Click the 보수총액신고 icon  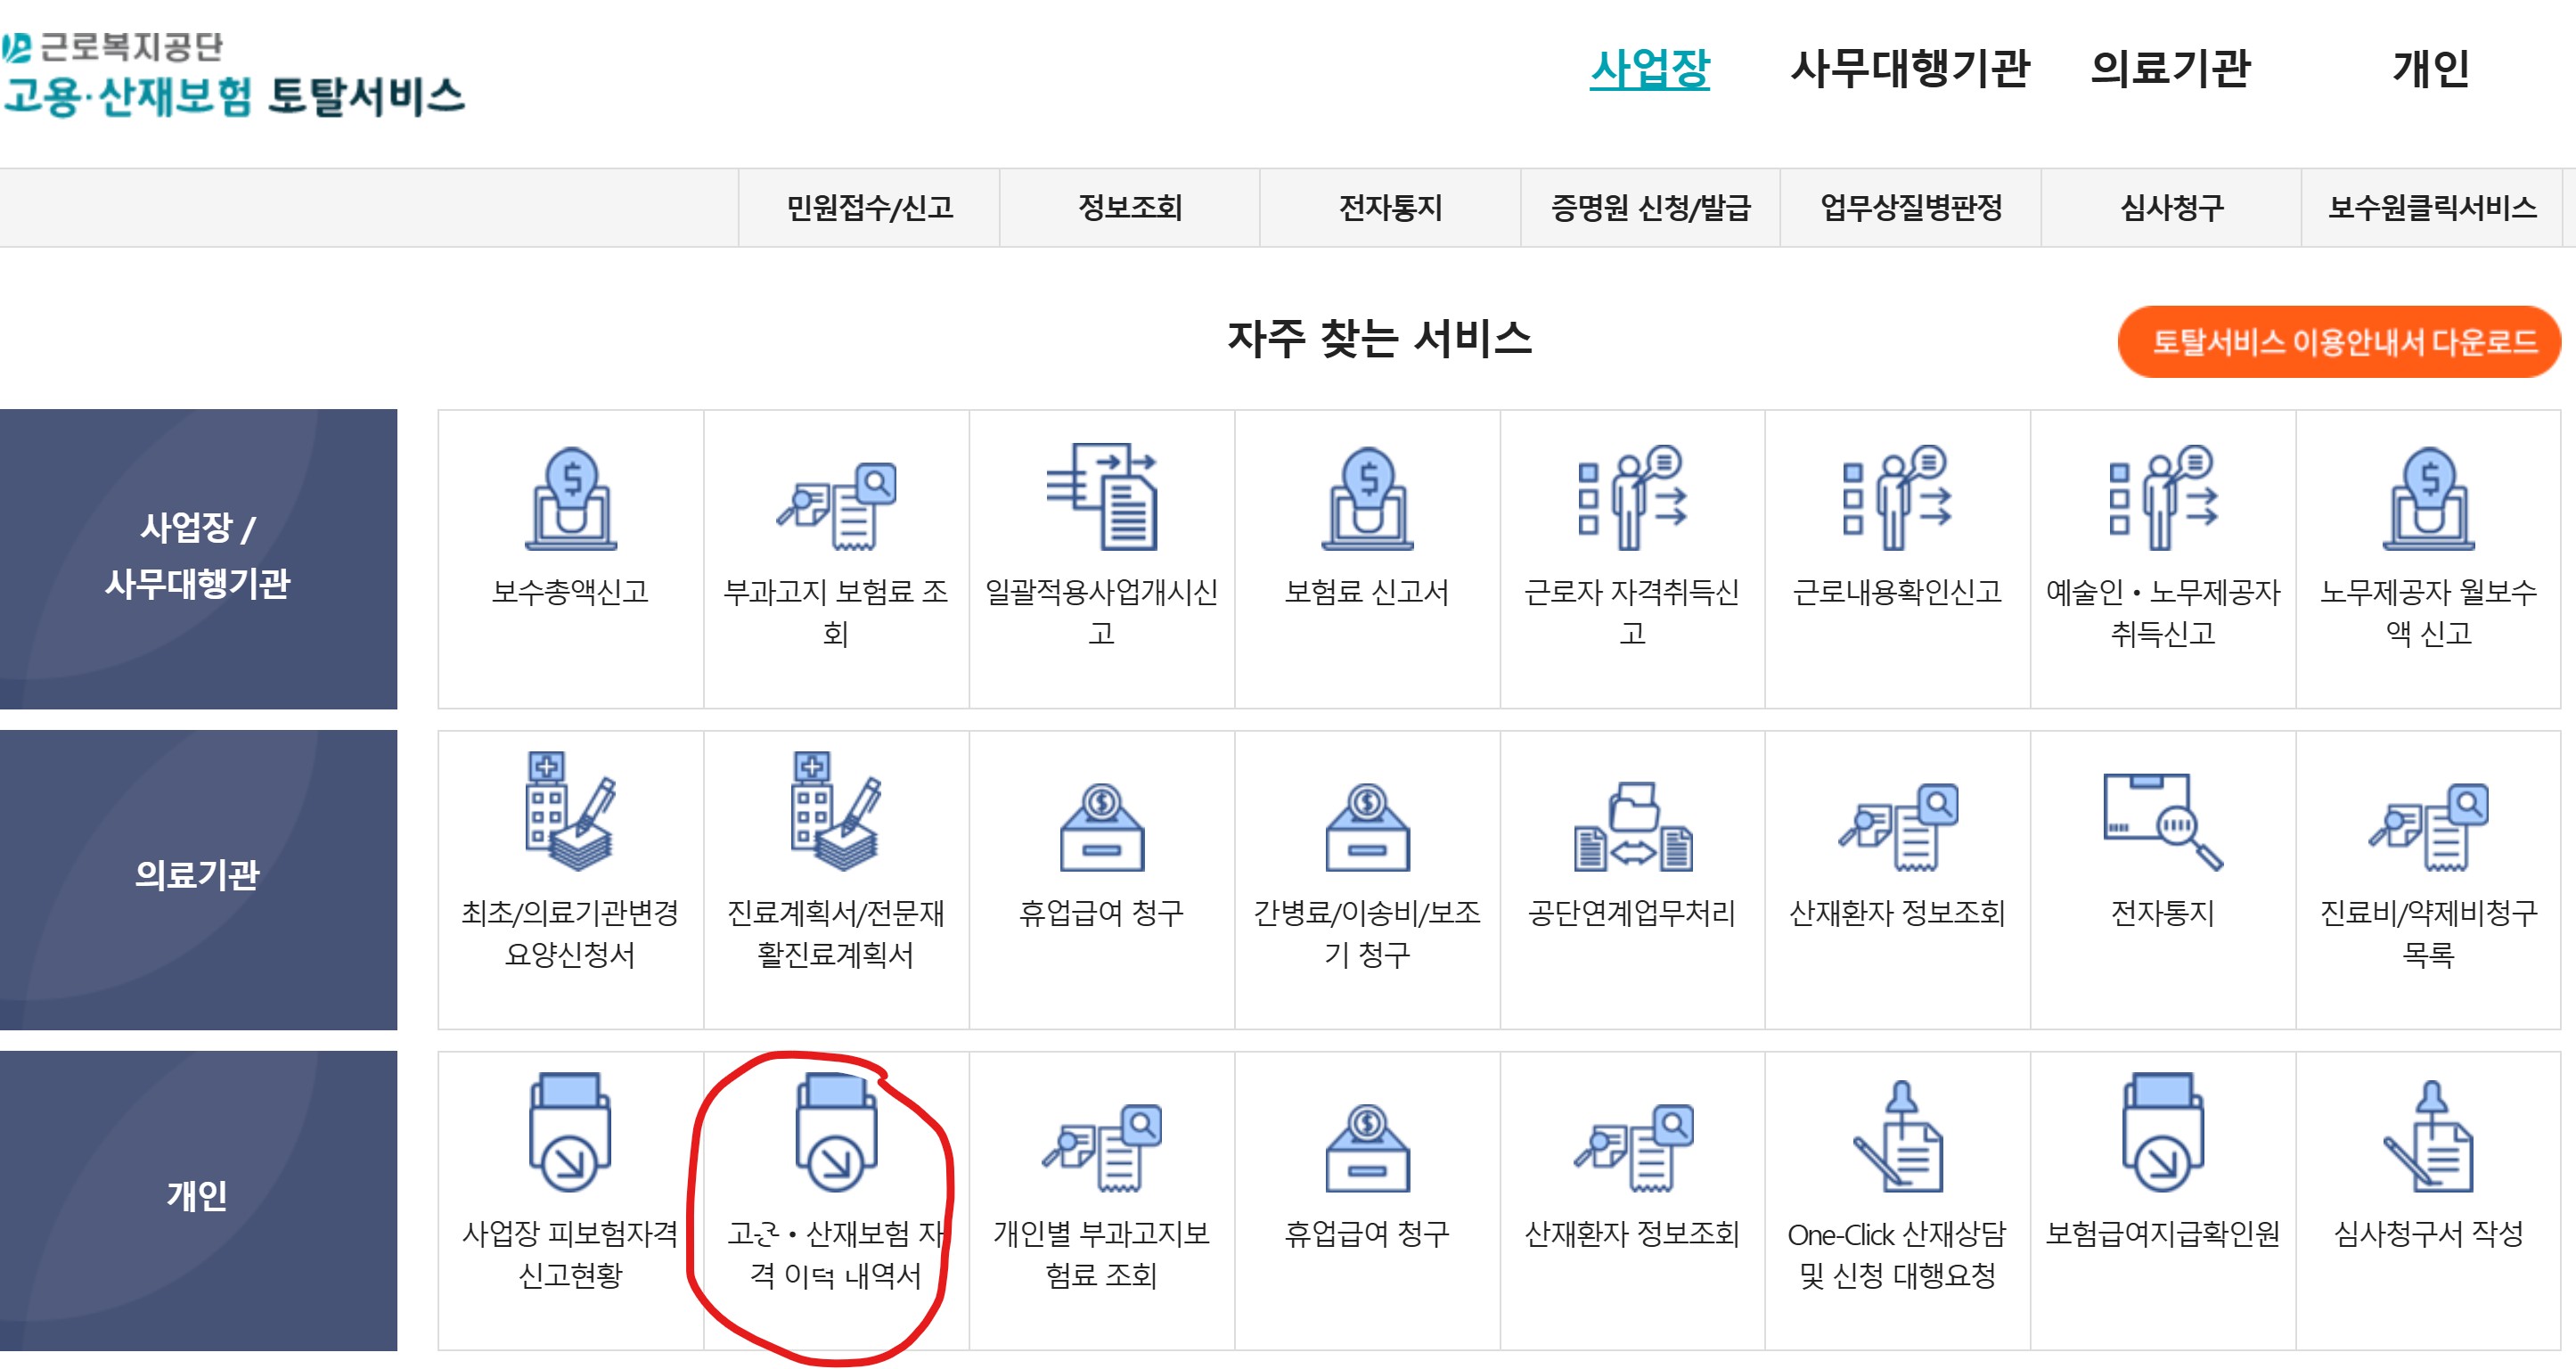(571, 498)
